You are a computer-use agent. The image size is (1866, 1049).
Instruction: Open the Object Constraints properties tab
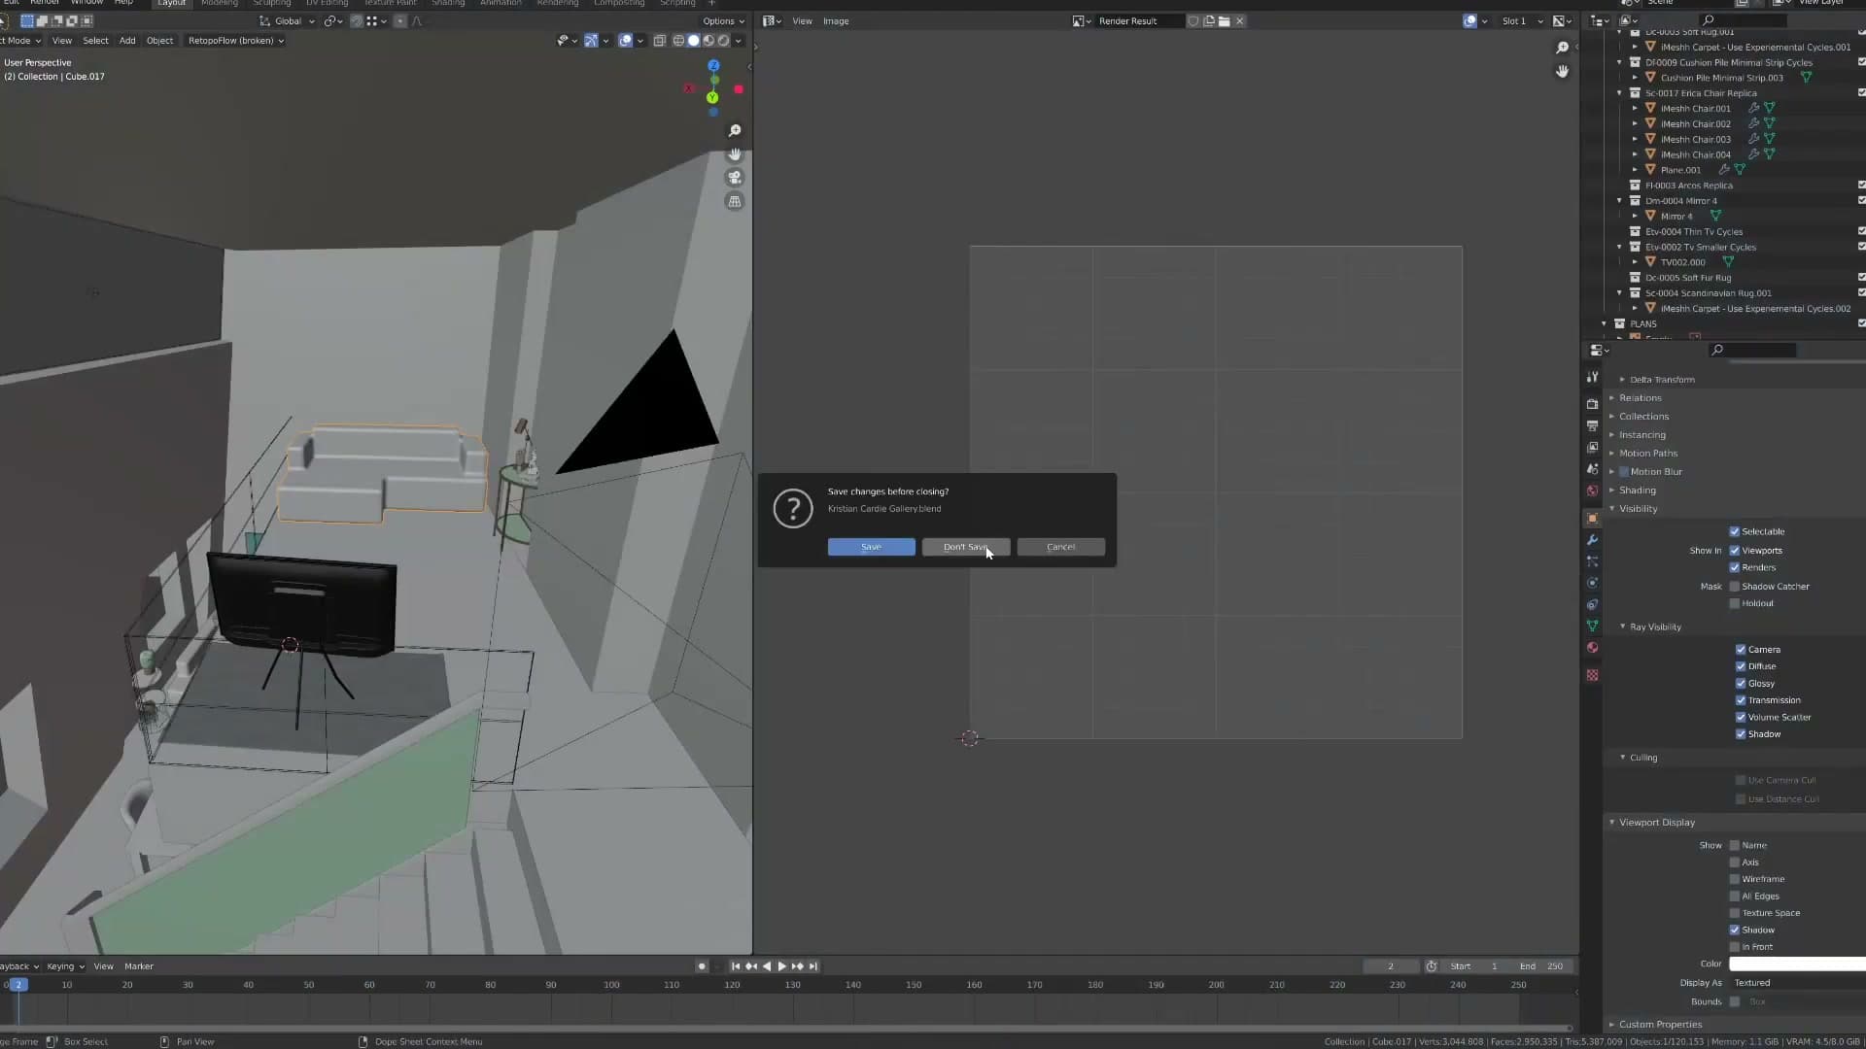tap(1592, 604)
